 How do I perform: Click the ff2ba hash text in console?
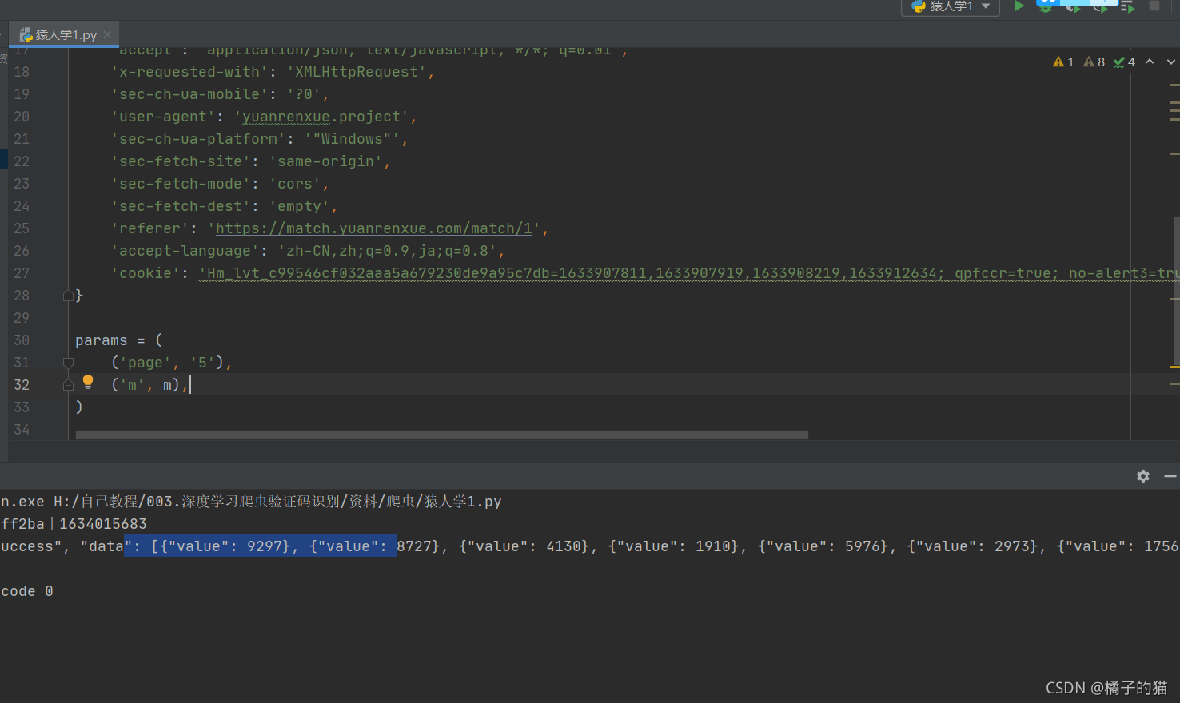click(22, 524)
